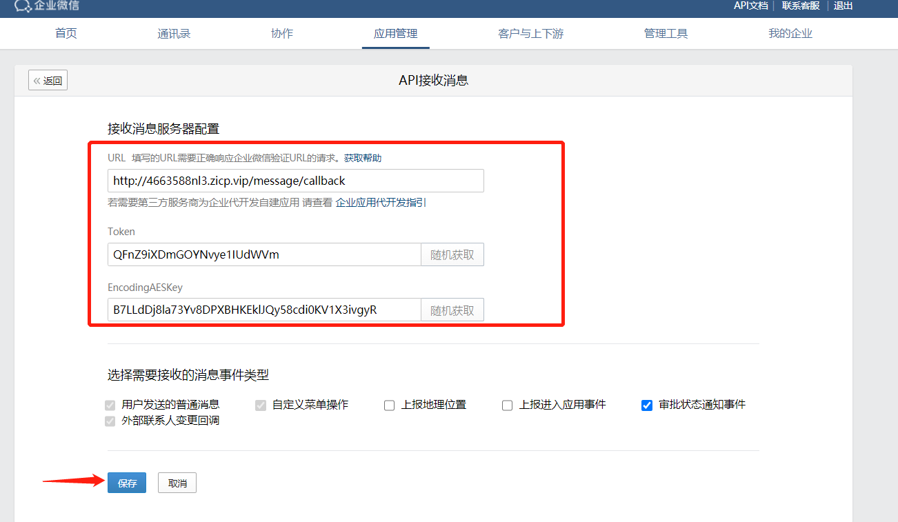Click the EncodingAESKey input field

click(264, 310)
